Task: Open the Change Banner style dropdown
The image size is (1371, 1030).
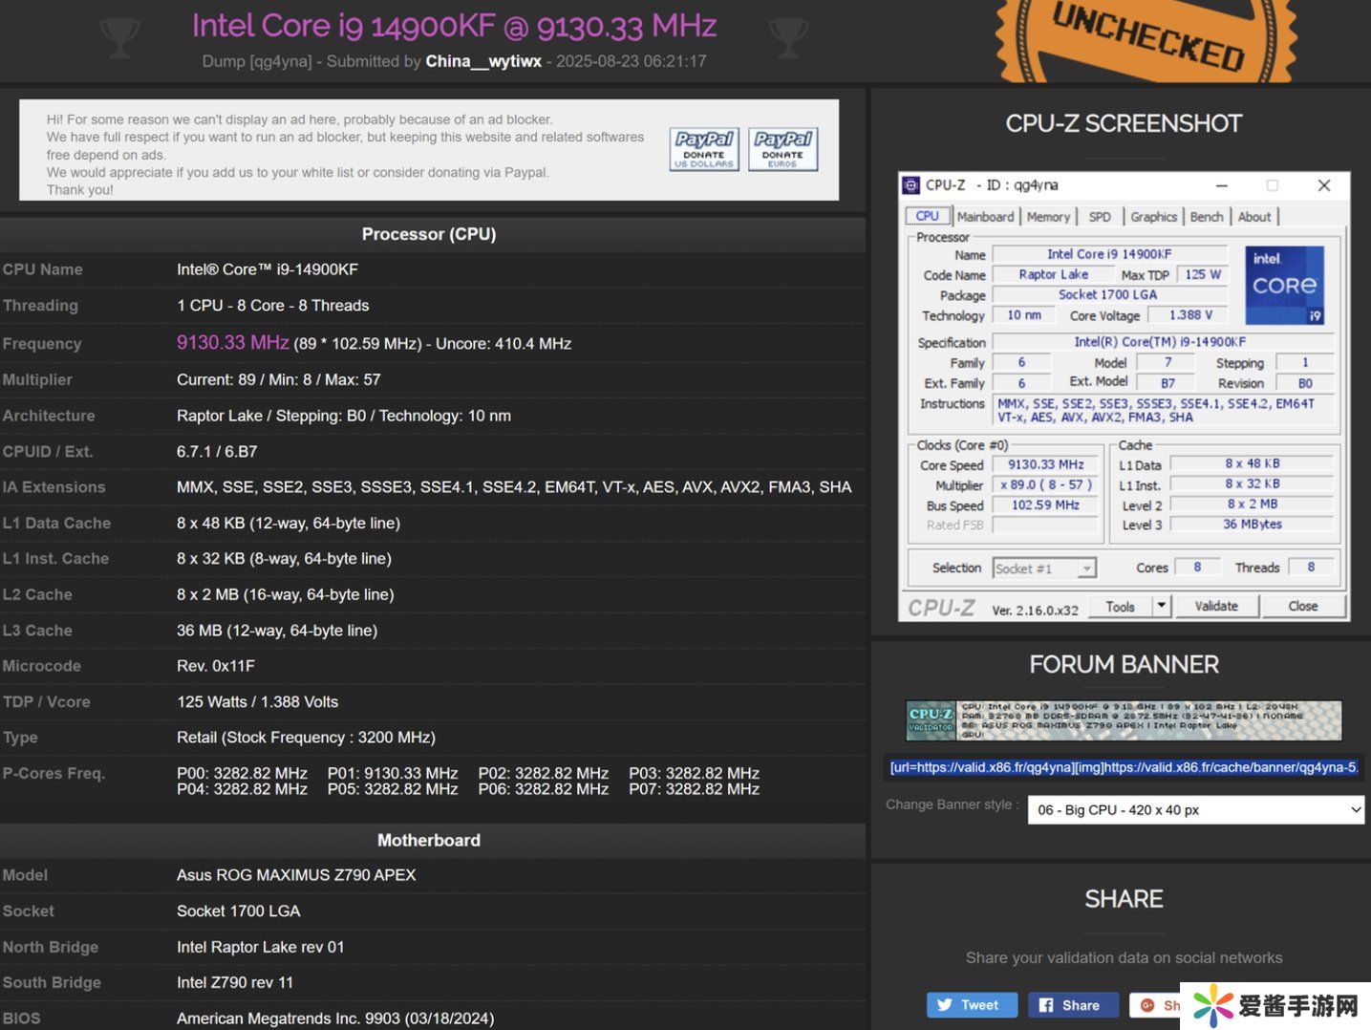Action: pos(1195,810)
